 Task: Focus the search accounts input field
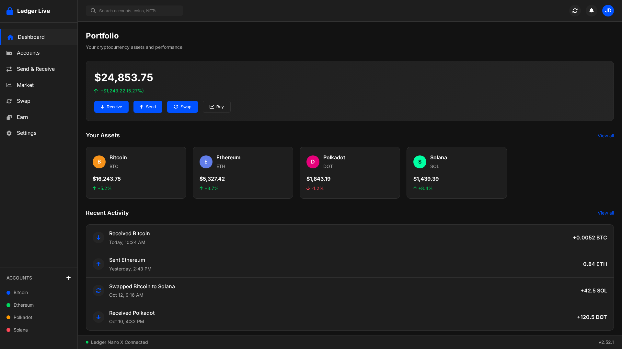point(134,11)
